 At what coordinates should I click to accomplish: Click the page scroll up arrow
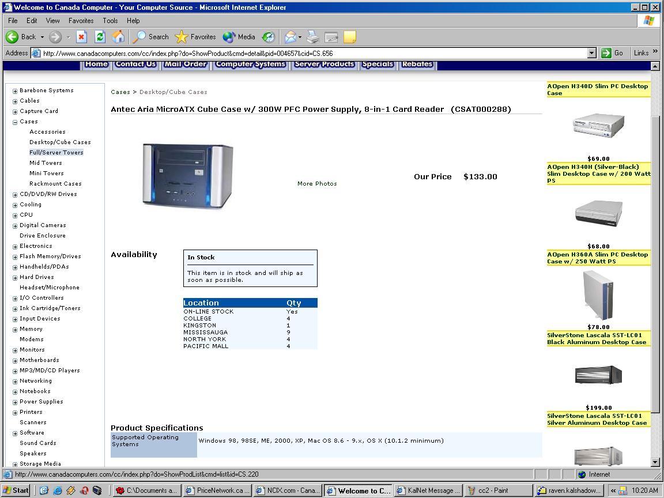coord(655,66)
